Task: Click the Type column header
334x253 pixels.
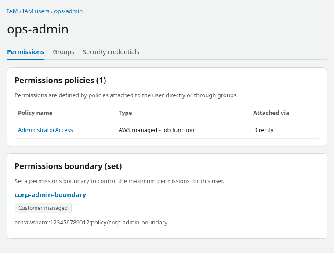Action: pos(125,113)
